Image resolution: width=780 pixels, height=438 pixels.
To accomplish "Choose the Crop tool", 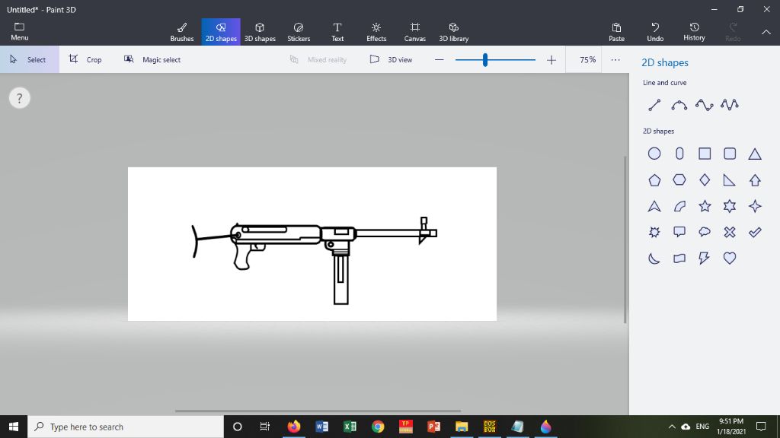I will point(85,59).
